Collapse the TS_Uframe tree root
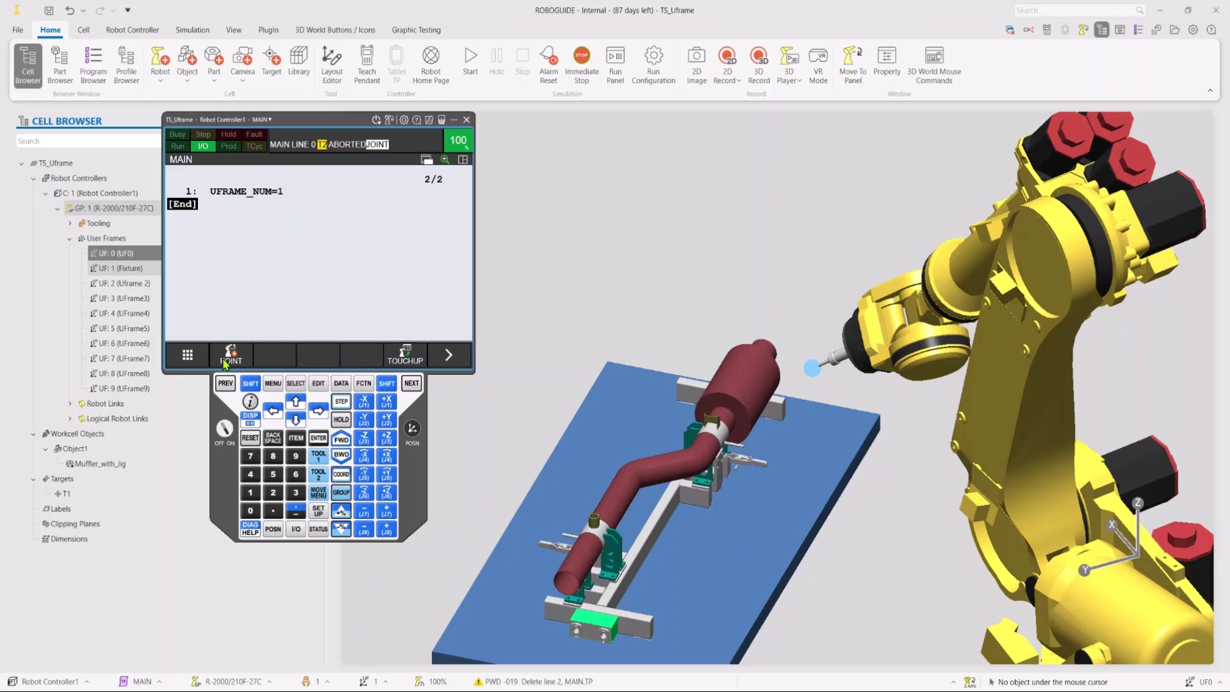Image resolution: width=1230 pixels, height=692 pixels. coord(22,163)
